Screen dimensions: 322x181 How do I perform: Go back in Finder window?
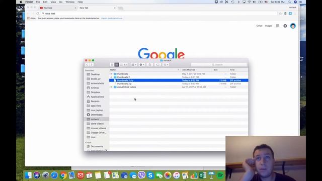87,65
